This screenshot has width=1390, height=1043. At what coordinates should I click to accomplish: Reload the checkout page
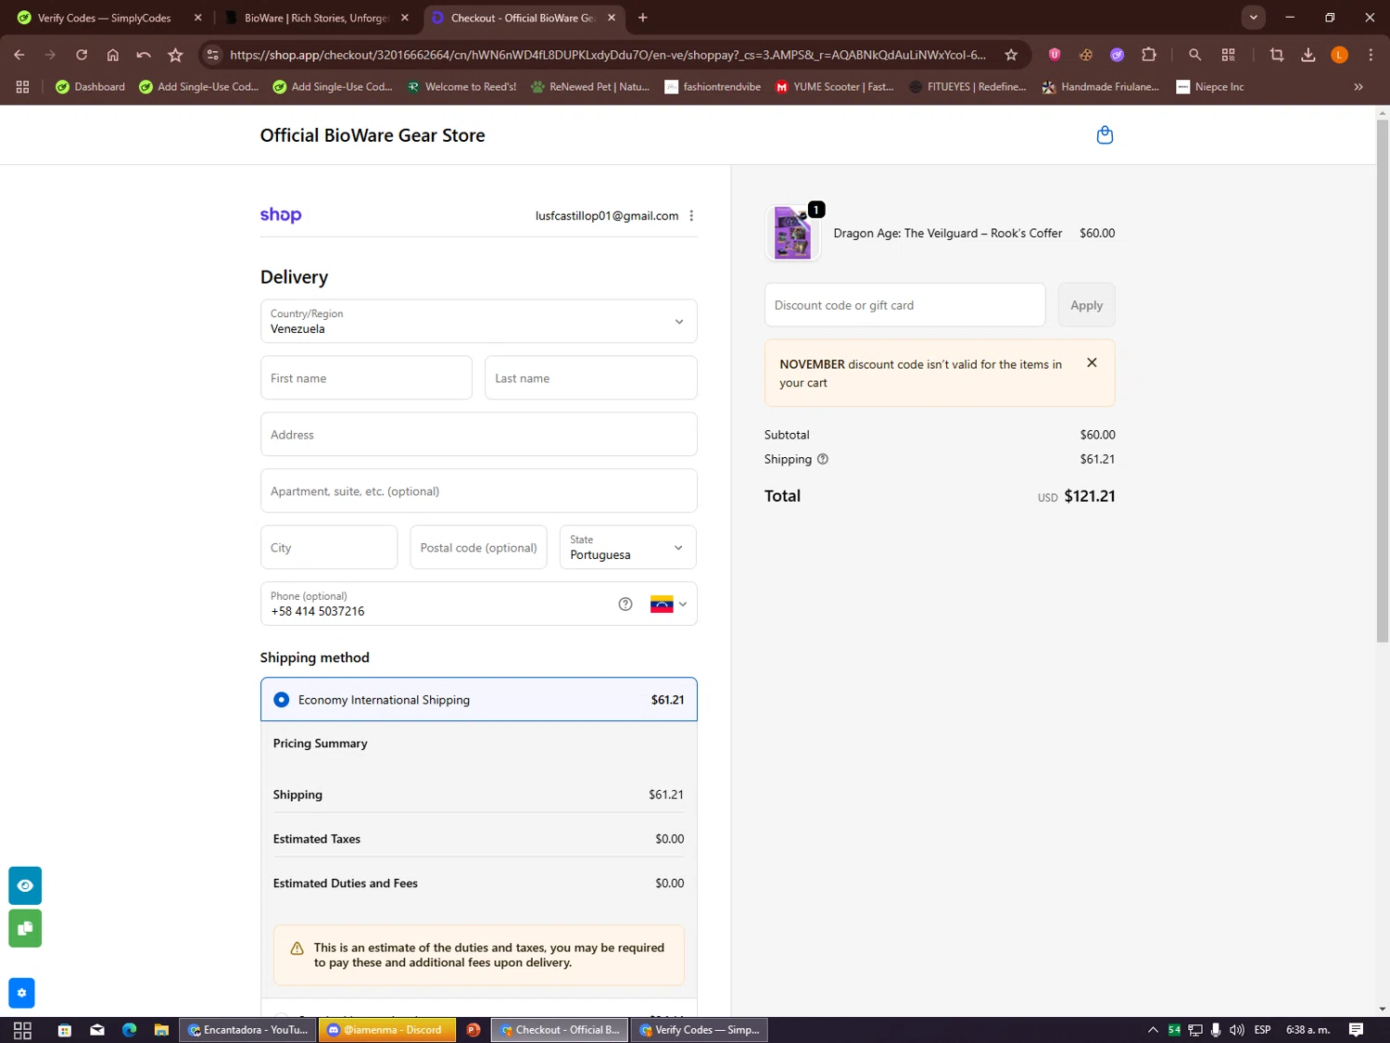[82, 55]
